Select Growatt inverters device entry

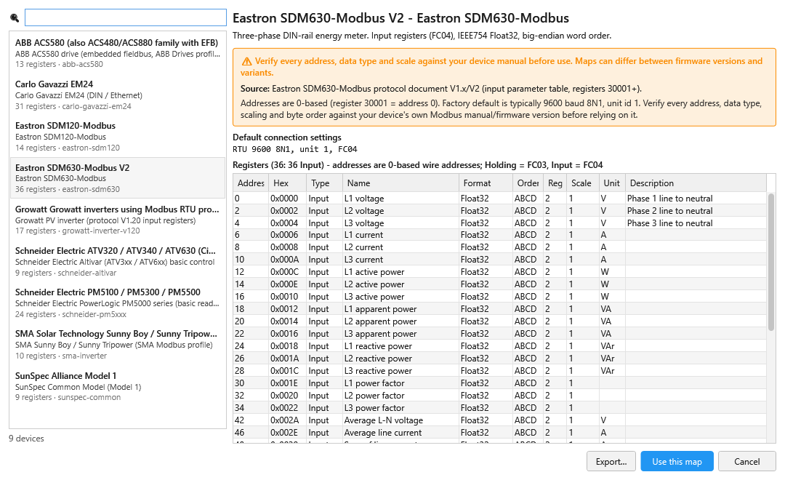(118, 220)
